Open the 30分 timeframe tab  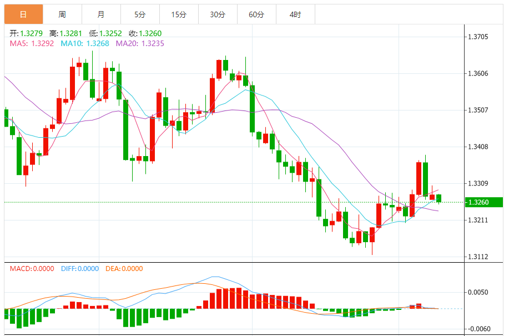coord(218,14)
